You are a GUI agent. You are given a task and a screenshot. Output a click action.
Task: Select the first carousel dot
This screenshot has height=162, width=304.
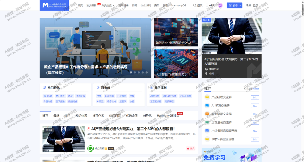click(131, 73)
